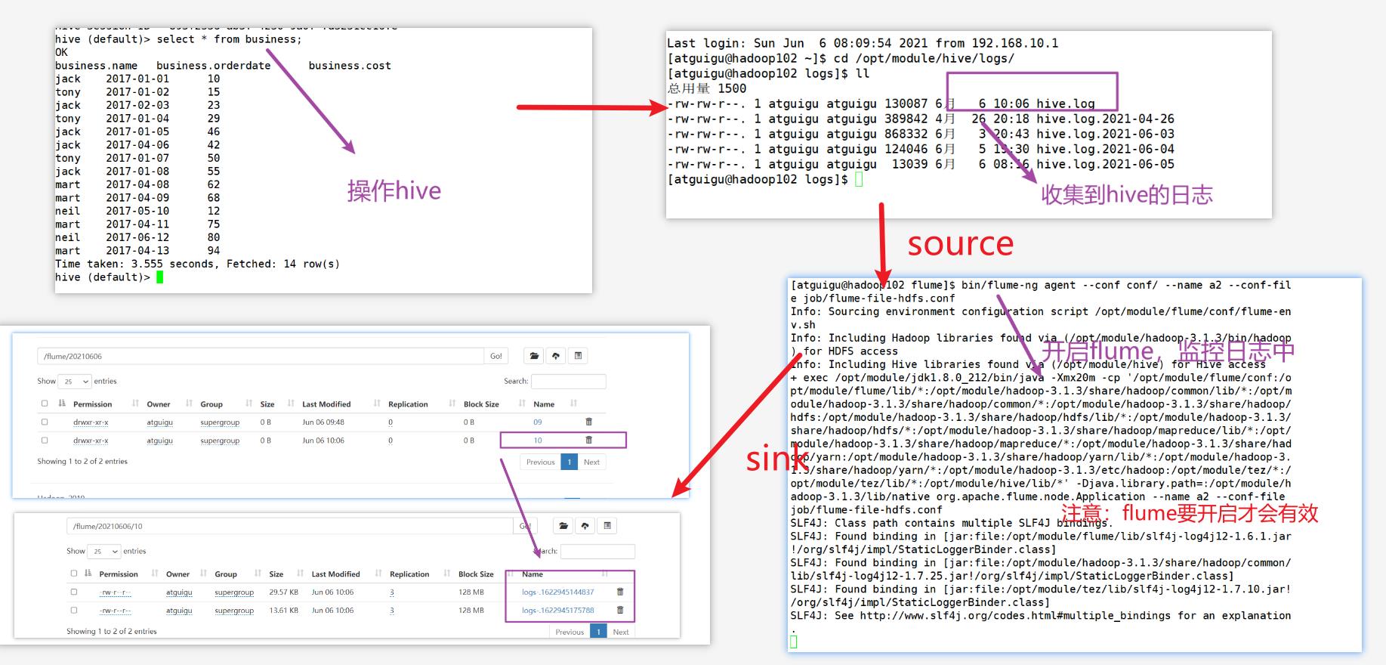Screen dimensions: 1386x665
Task: Cut & paste icon in /flume/20210606/10 browser
Action: 607,526
